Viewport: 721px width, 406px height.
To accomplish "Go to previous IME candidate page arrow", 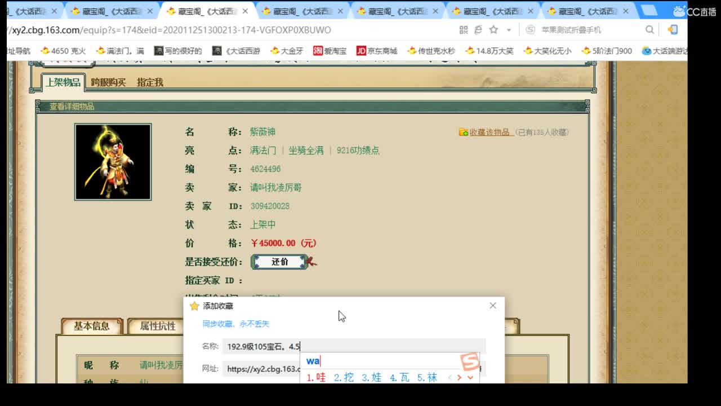I will [x=450, y=377].
